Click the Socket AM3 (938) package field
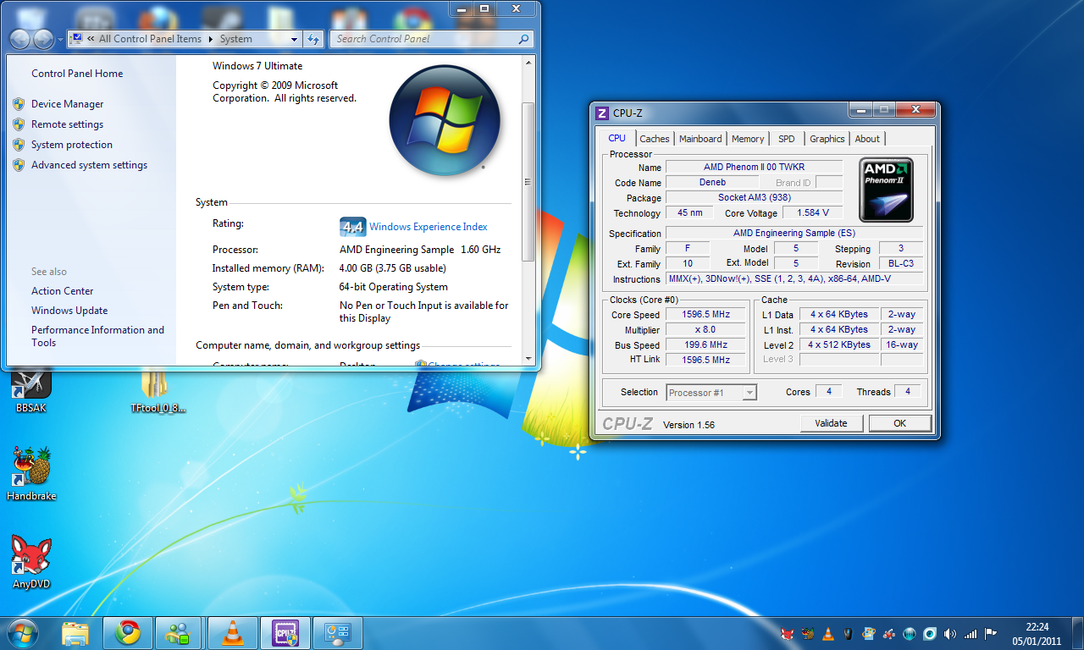The width and height of the screenshot is (1084, 650). point(755,197)
